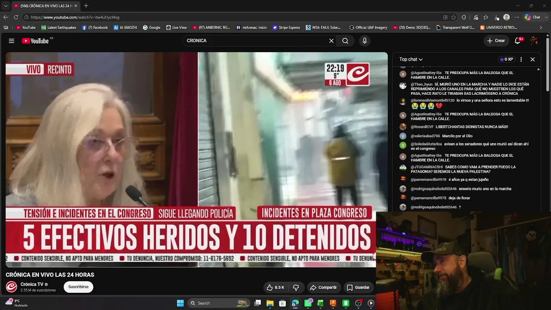Open the Facebook bookmark
This screenshot has width=551, height=310.
tap(95, 28)
